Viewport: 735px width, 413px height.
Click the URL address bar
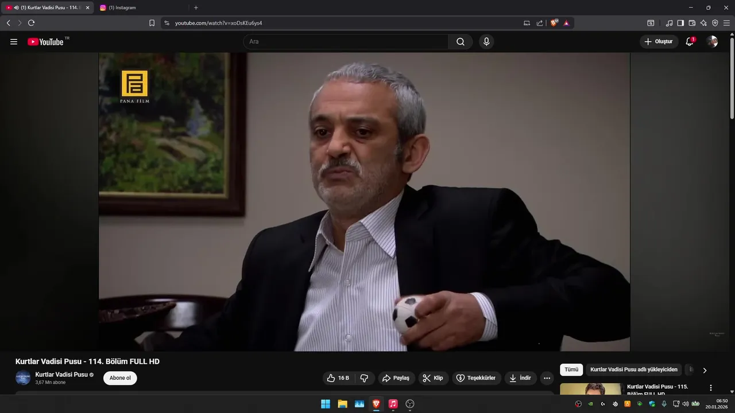pos(345,23)
